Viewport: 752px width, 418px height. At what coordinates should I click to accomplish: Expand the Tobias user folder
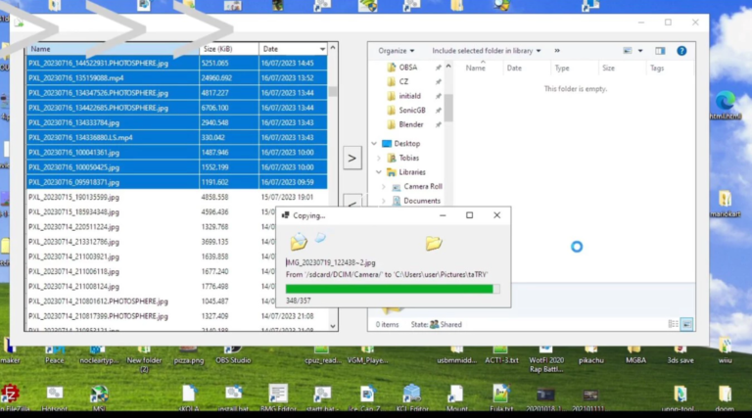[380, 158]
